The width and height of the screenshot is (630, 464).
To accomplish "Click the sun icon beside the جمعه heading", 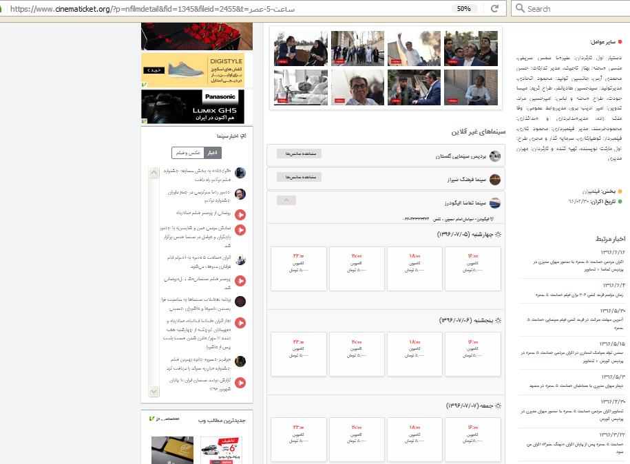I will [x=498, y=405].
